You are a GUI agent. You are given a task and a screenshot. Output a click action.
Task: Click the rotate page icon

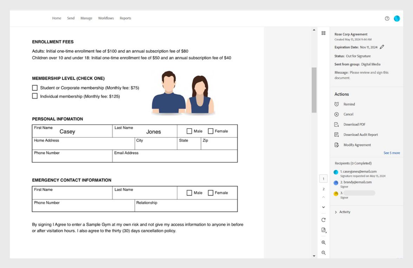pyautogui.click(x=324, y=220)
